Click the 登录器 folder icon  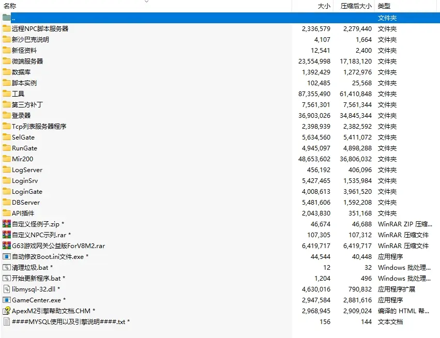coord(6,115)
